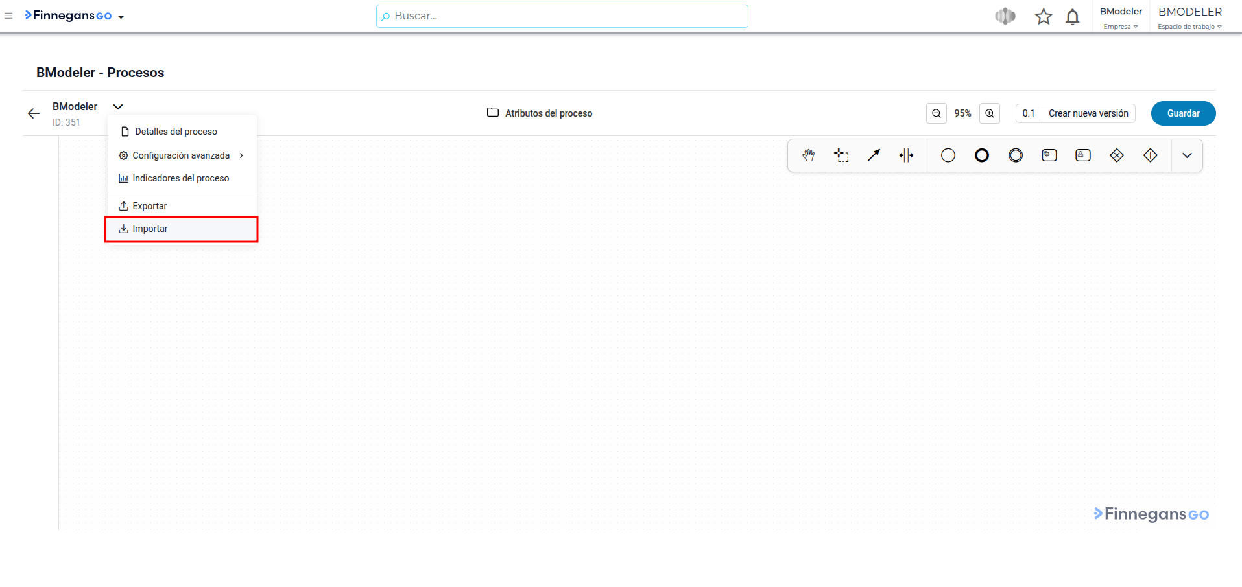1242x587 pixels.
Task: Zoom out of the canvas
Action: (x=937, y=113)
